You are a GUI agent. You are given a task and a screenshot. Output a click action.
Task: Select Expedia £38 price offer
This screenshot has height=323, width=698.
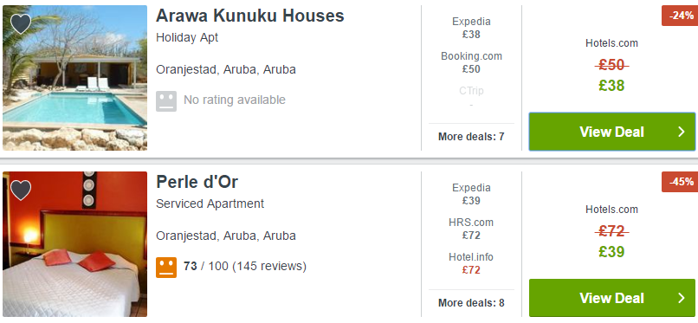tap(471, 28)
